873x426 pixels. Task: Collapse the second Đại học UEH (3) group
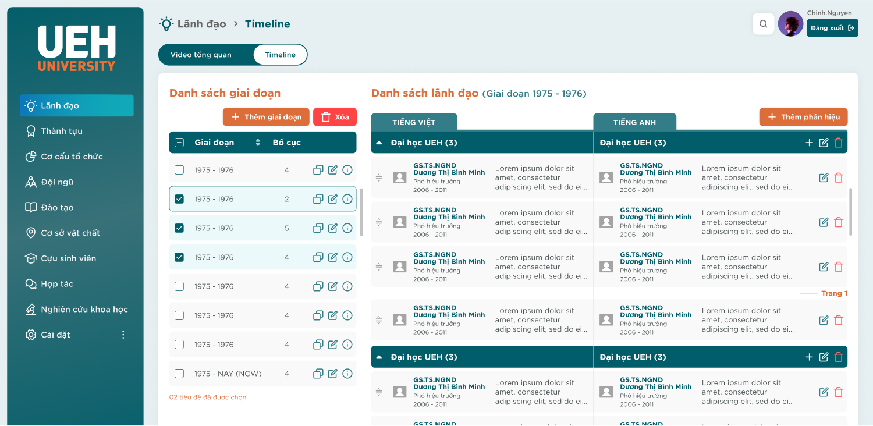379,357
